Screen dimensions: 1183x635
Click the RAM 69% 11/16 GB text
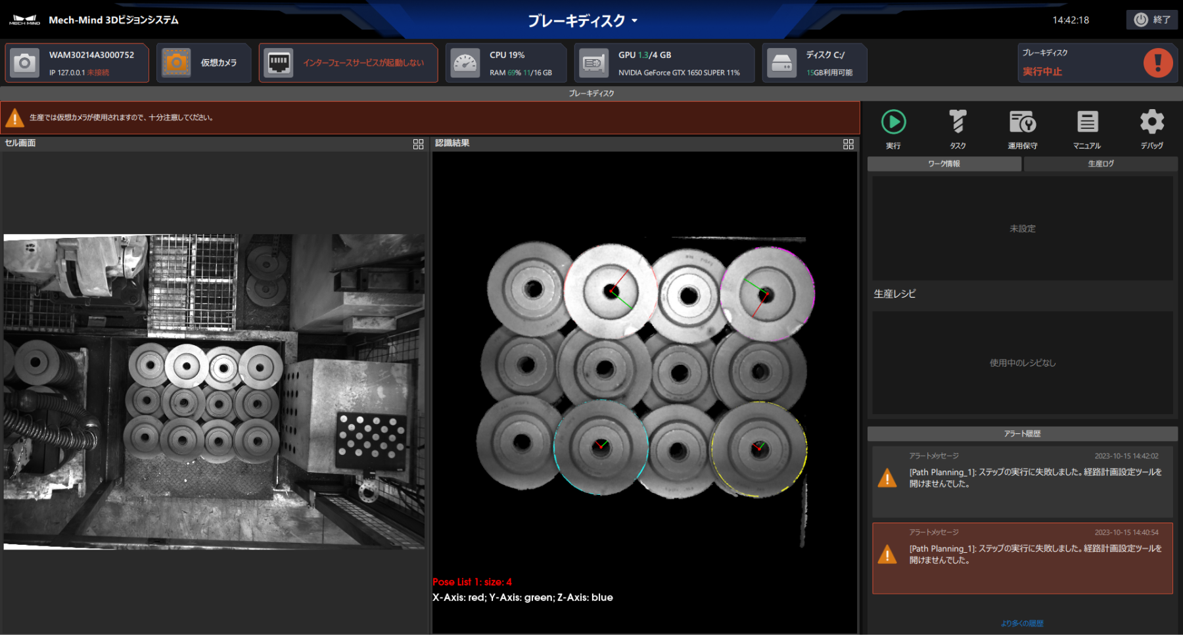[521, 73]
